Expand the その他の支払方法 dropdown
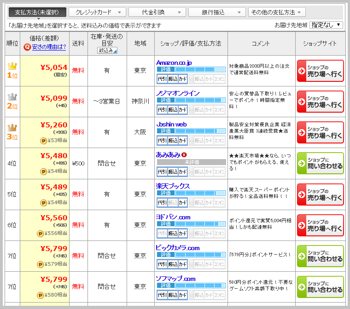 click(x=277, y=12)
